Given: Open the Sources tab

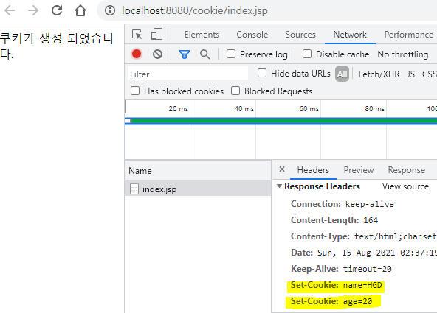Looking at the screenshot, I should pyautogui.click(x=300, y=35).
